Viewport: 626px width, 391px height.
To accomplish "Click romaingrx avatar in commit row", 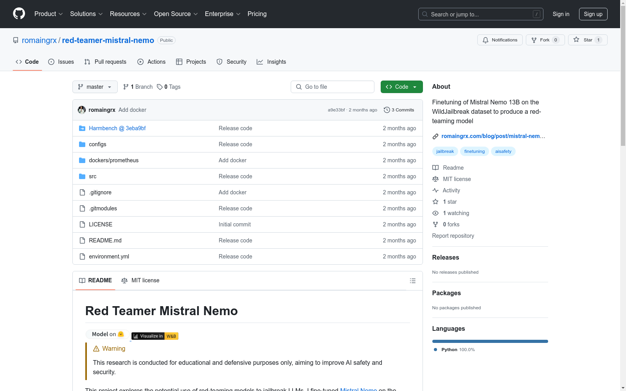I will tap(82, 110).
